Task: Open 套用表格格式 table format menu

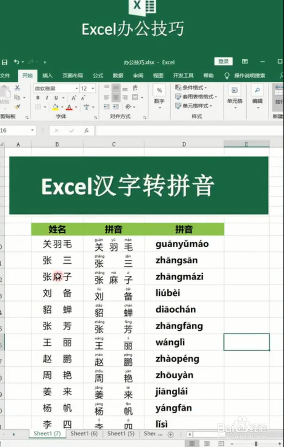Action: [196, 97]
